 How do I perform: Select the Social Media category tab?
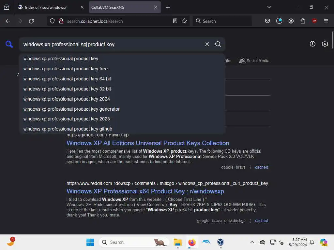[x=254, y=61]
